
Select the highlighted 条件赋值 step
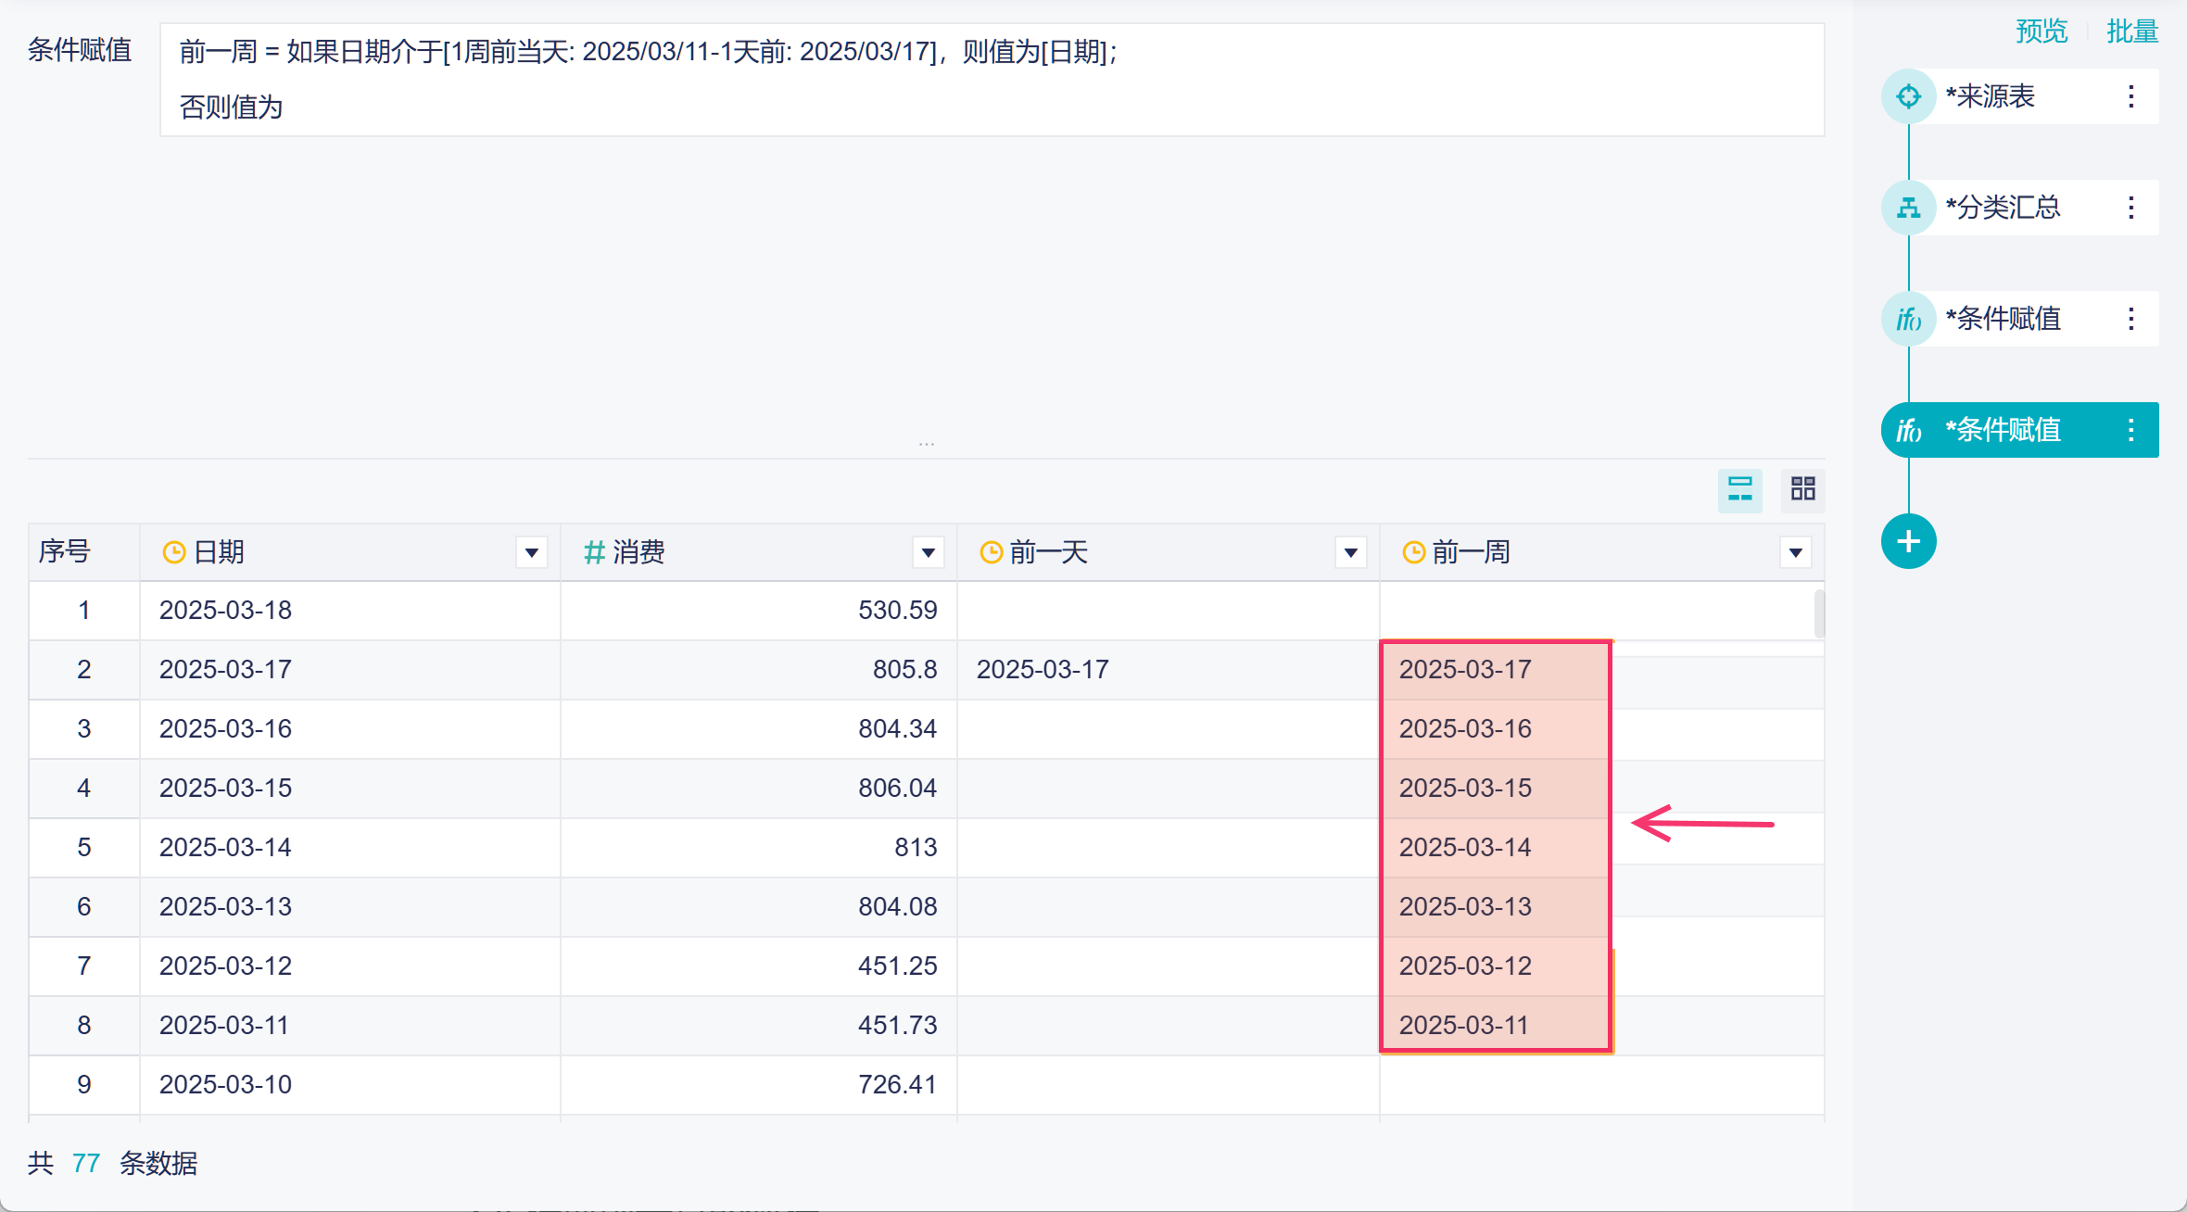tap(2002, 430)
